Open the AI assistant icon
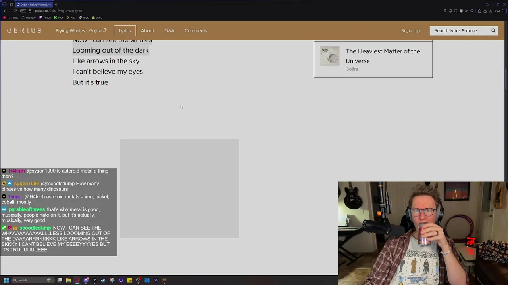 coord(497,11)
